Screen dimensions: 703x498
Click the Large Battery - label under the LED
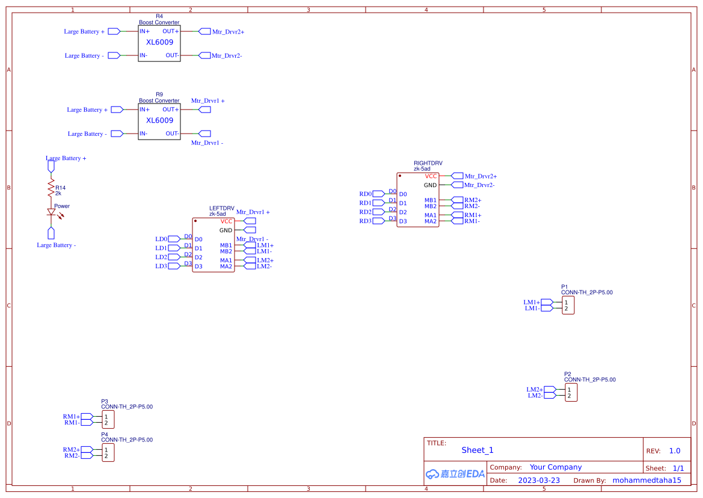[x=57, y=245]
